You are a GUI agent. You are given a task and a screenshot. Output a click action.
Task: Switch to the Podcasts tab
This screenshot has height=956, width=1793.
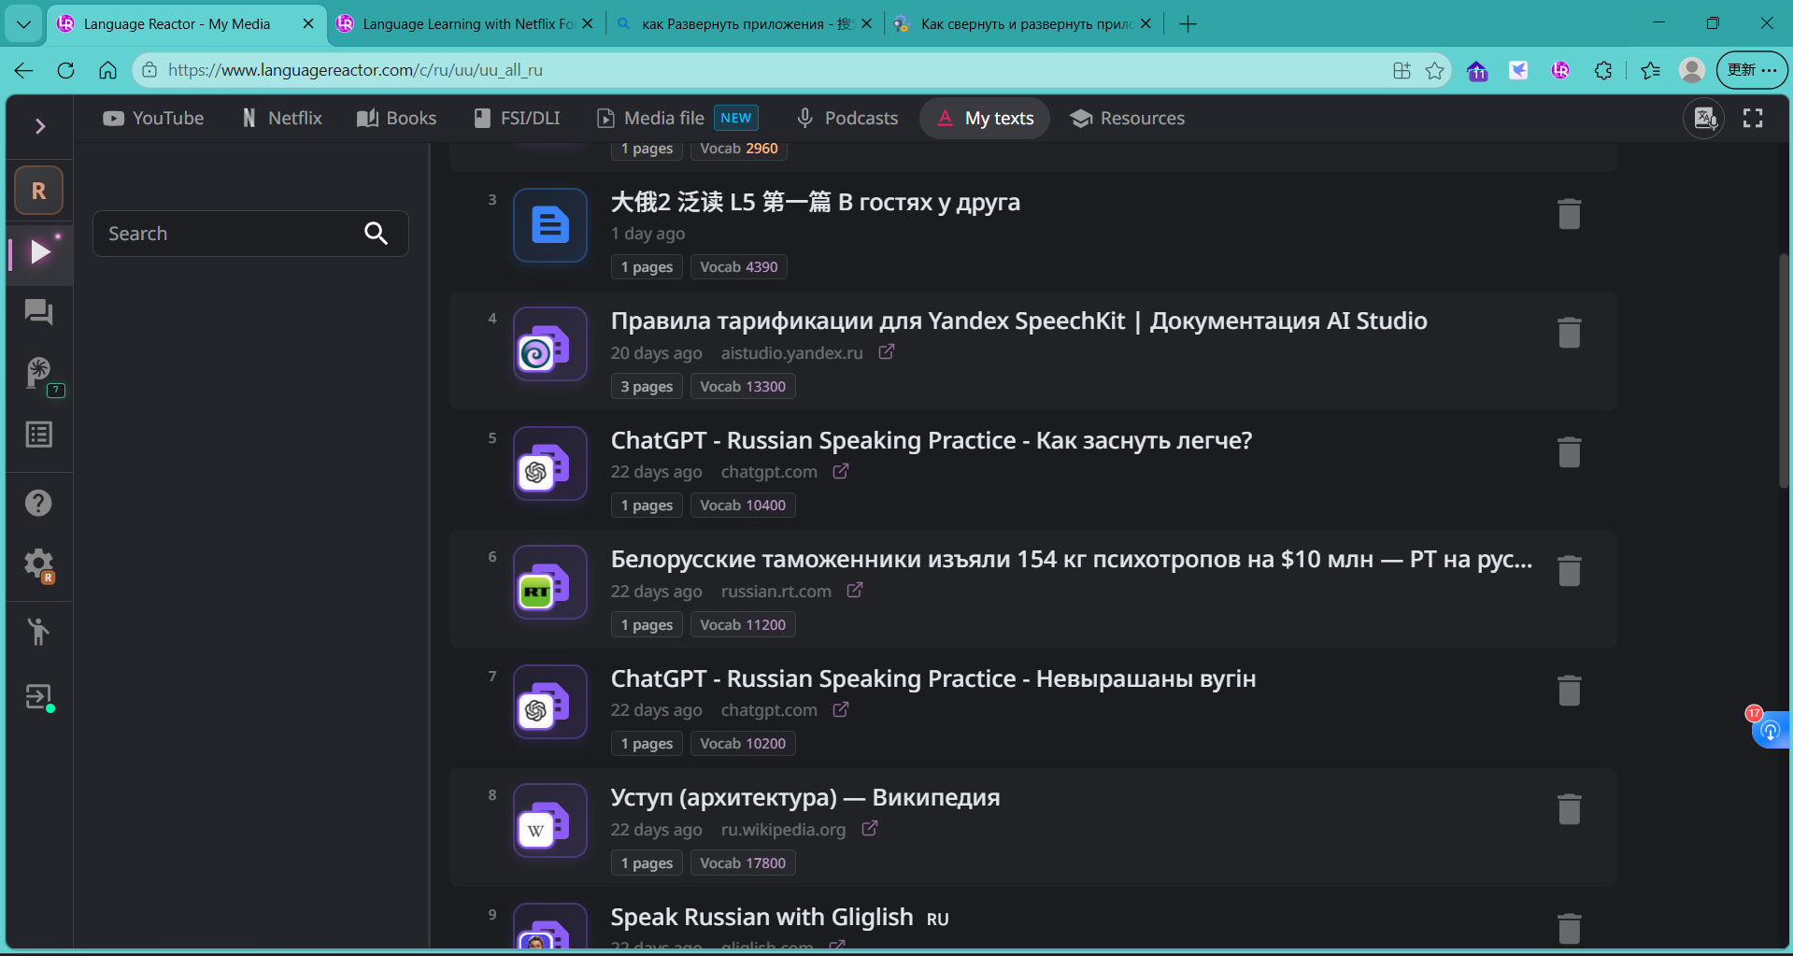tap(847, 119)
